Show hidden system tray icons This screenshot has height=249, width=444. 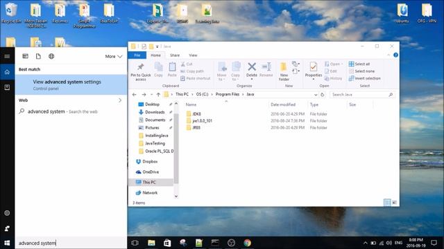(x=366, y=243)
